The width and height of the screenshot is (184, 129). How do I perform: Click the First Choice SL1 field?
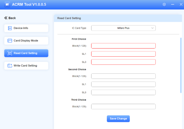[x=123, y=54]
